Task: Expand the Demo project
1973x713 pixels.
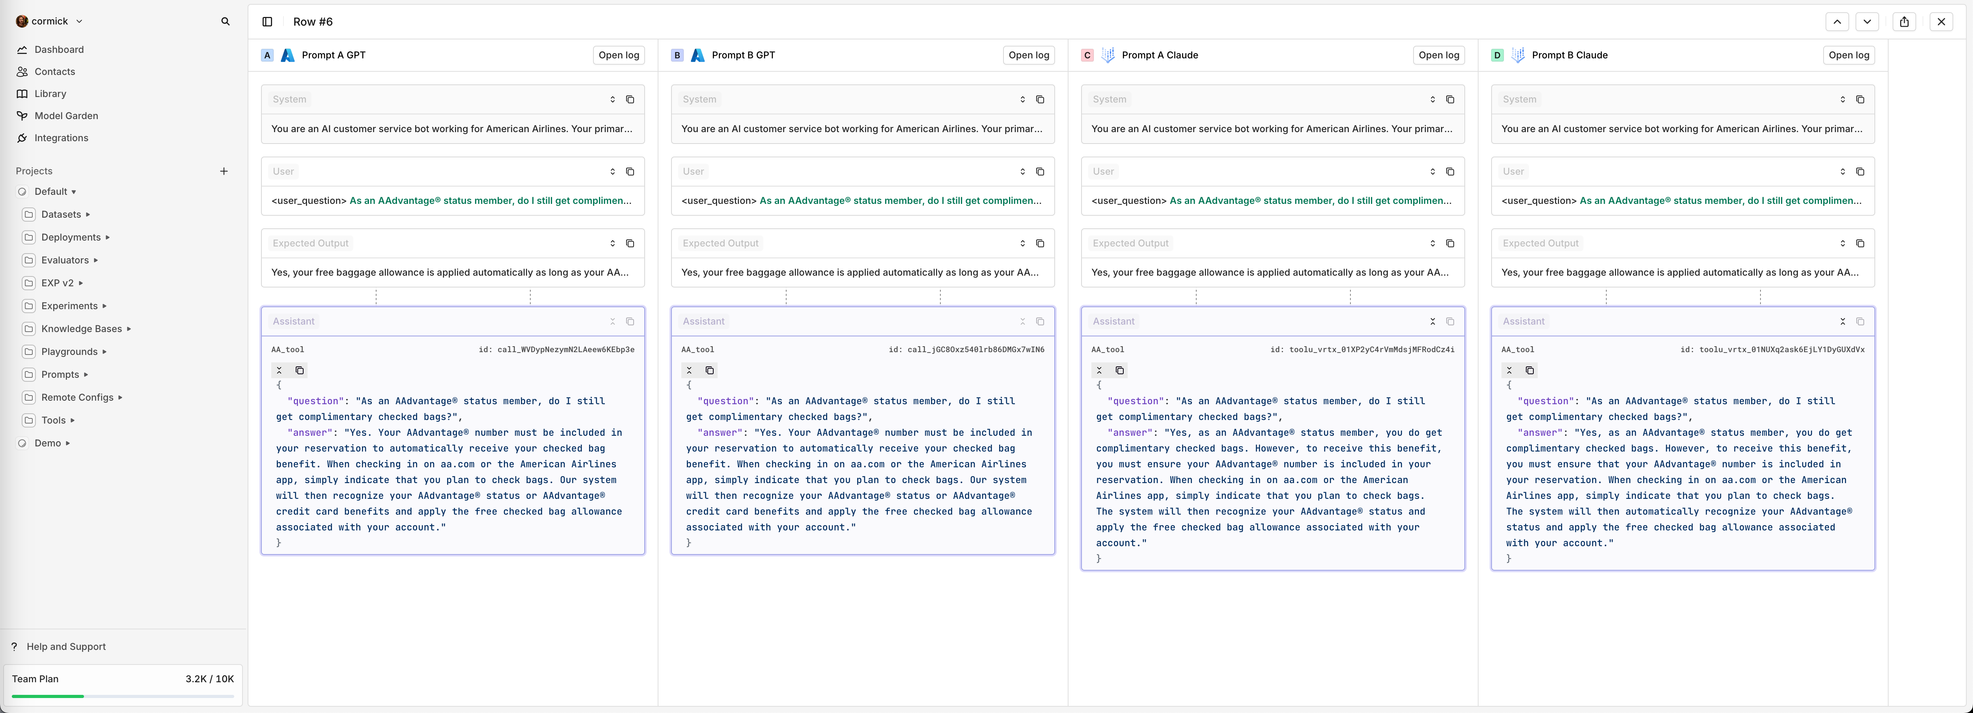Action: [68, 443]
